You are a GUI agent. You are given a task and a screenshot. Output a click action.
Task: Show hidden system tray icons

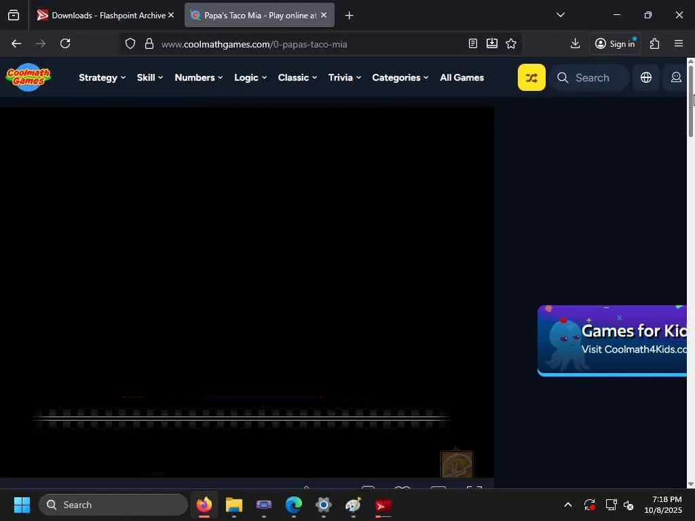tap(568, 505)
